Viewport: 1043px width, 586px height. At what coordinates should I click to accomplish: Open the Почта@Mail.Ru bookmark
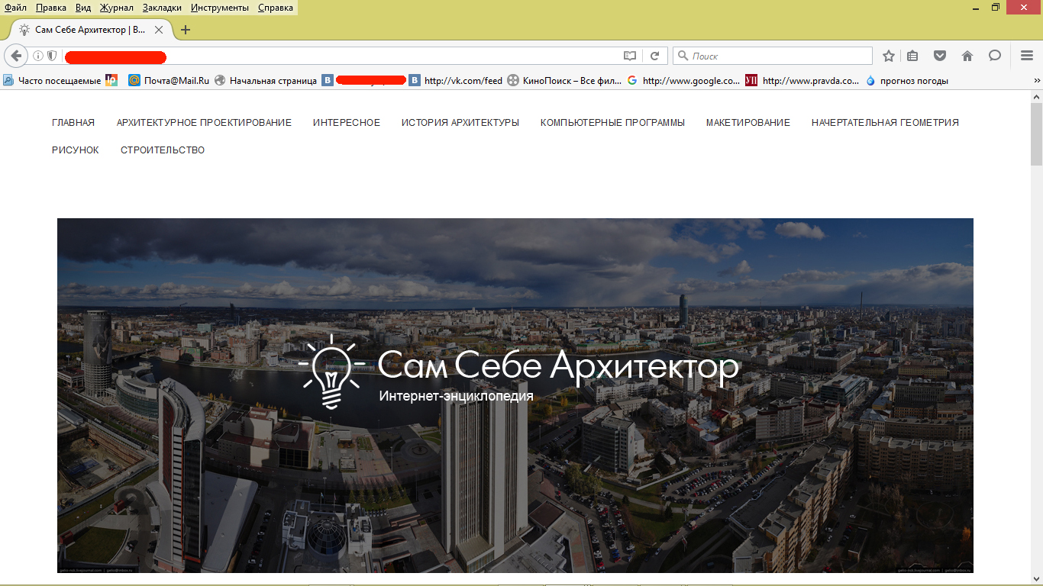pos(169,80)
